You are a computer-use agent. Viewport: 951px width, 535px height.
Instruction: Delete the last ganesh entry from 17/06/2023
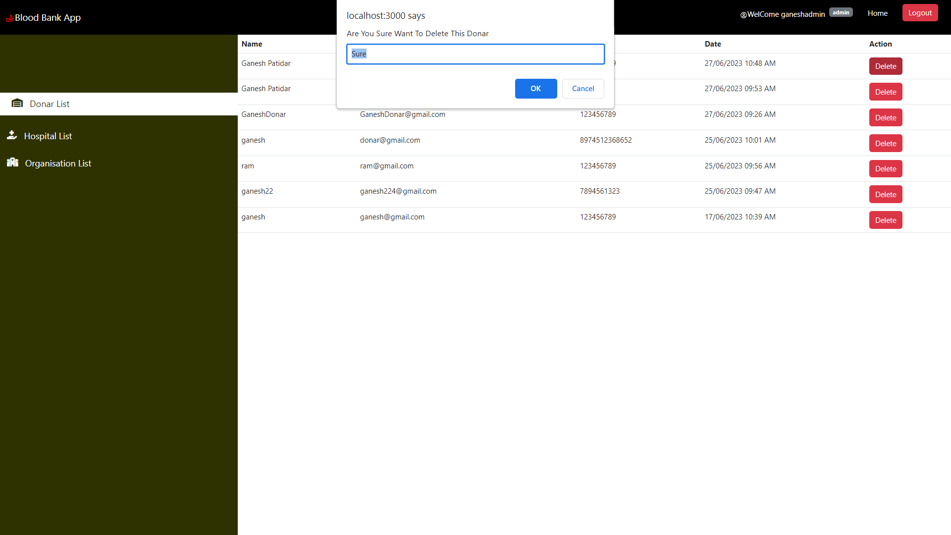pyautogui.click(x=885, y=220)
